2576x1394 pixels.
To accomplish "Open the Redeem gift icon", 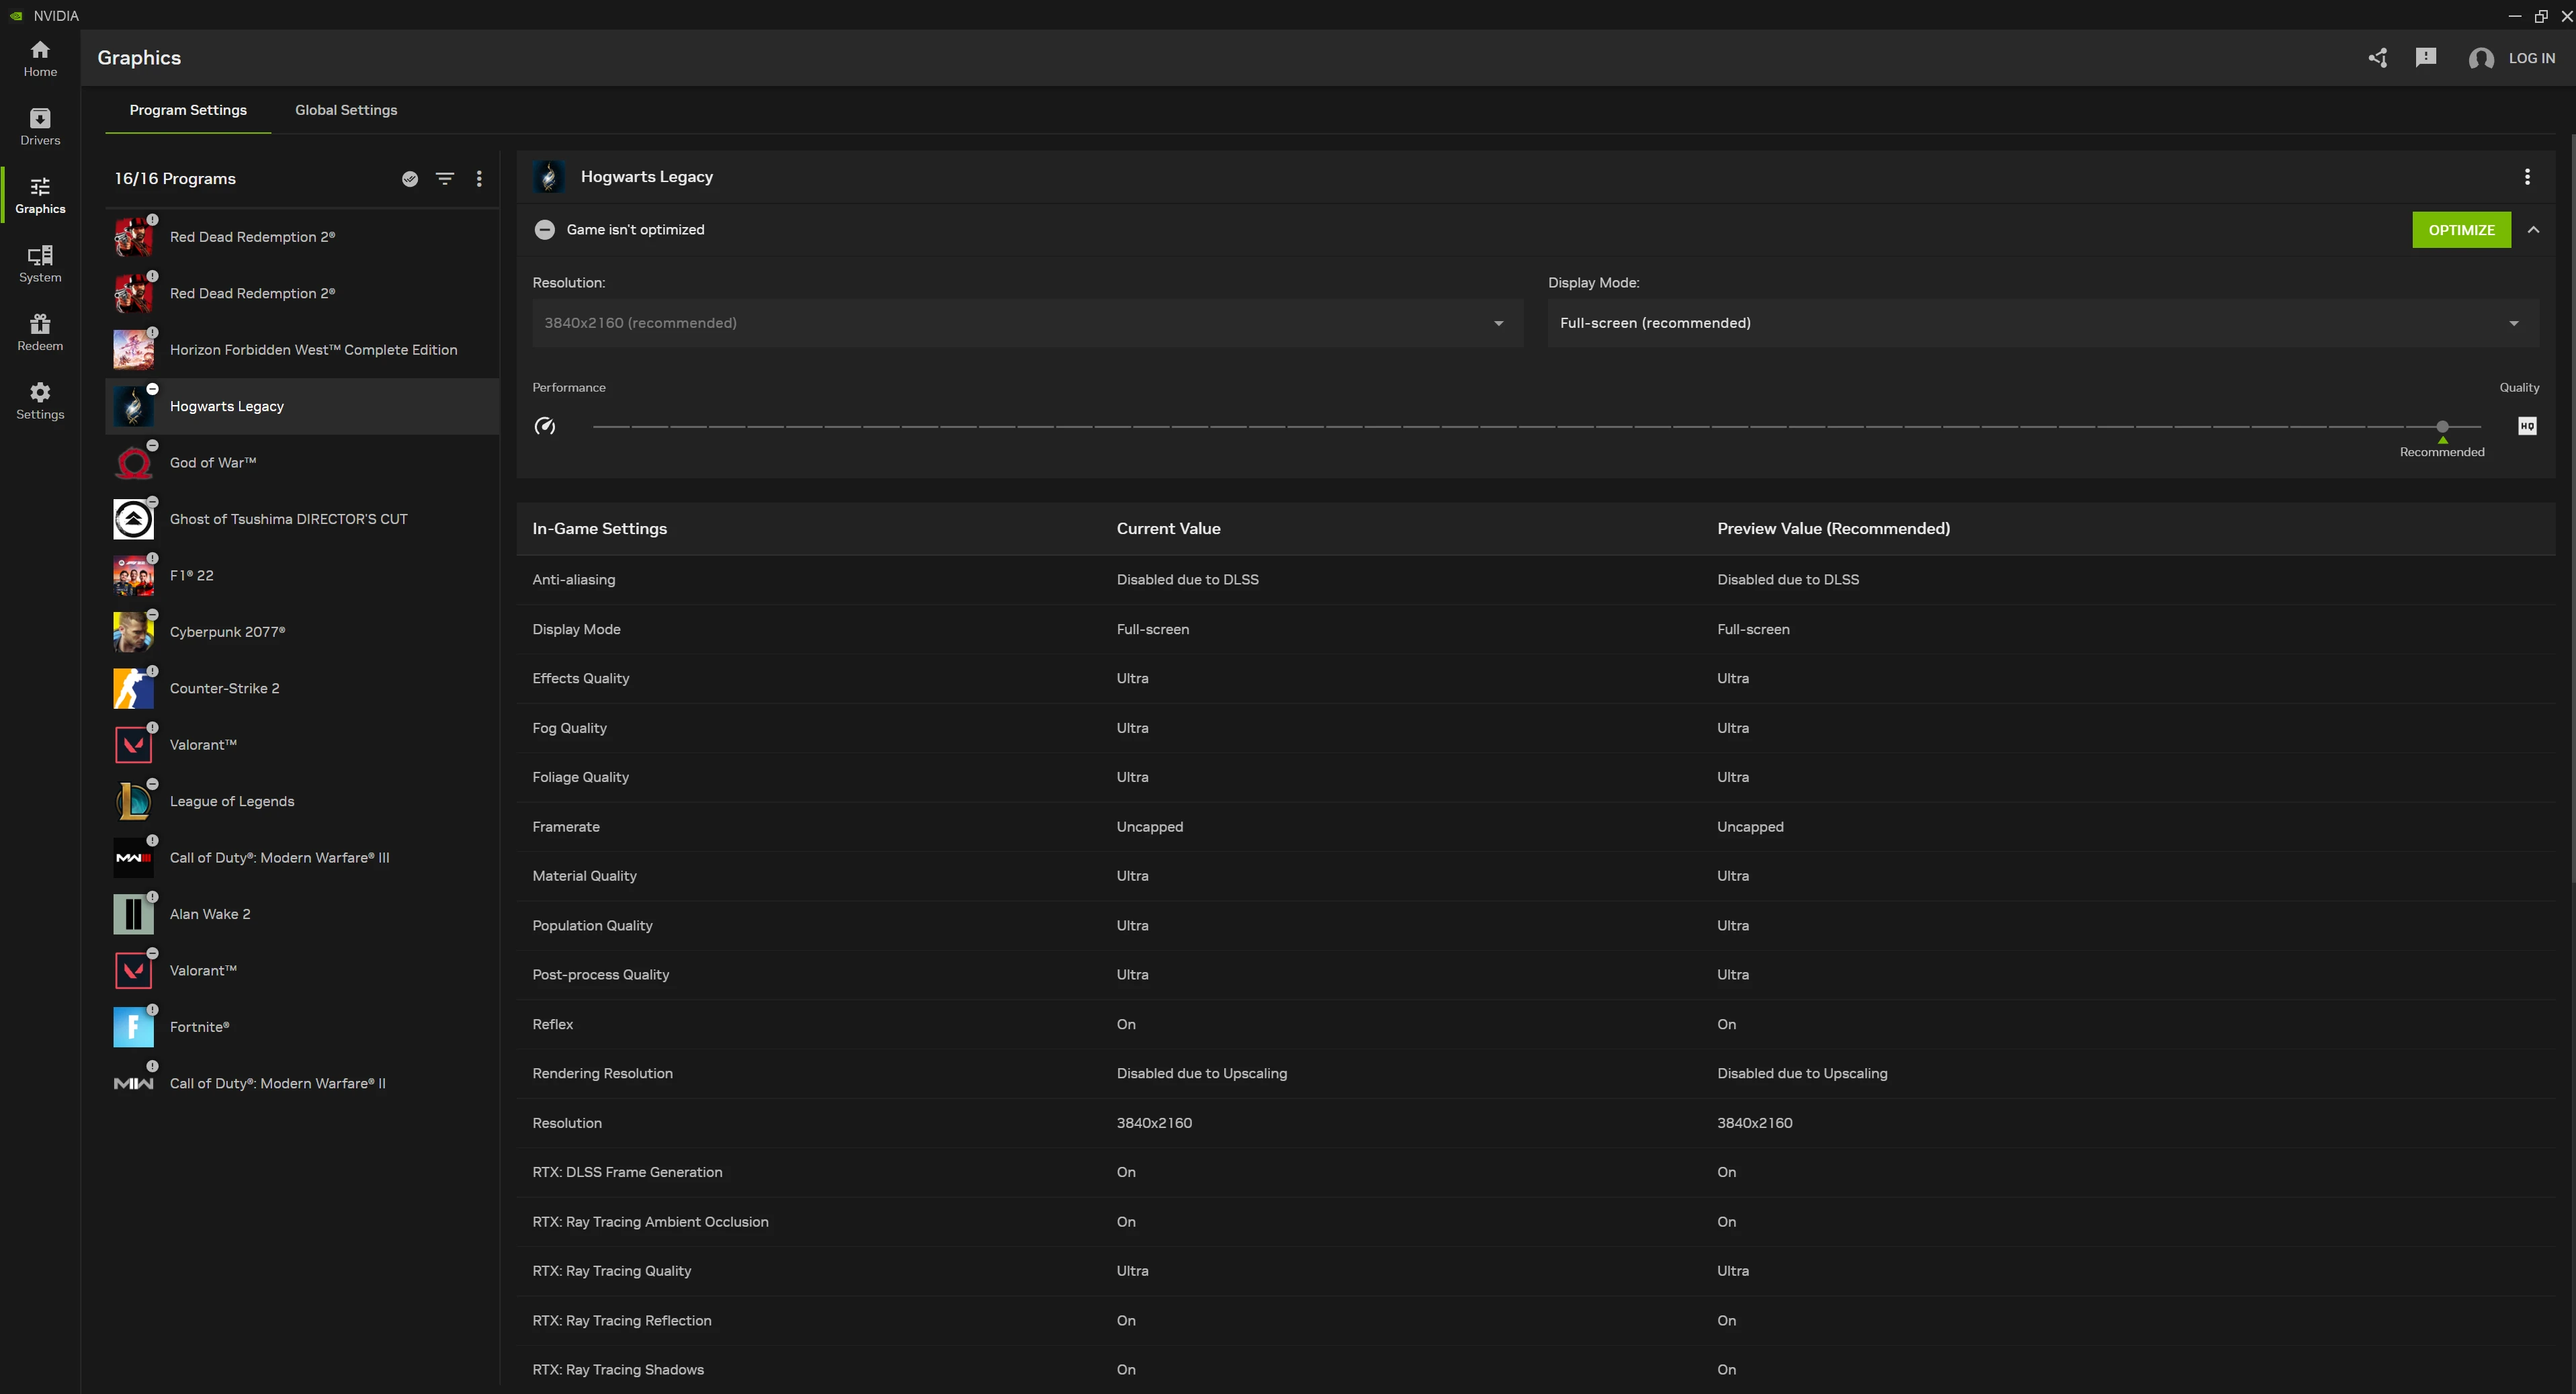I will 40,332.
